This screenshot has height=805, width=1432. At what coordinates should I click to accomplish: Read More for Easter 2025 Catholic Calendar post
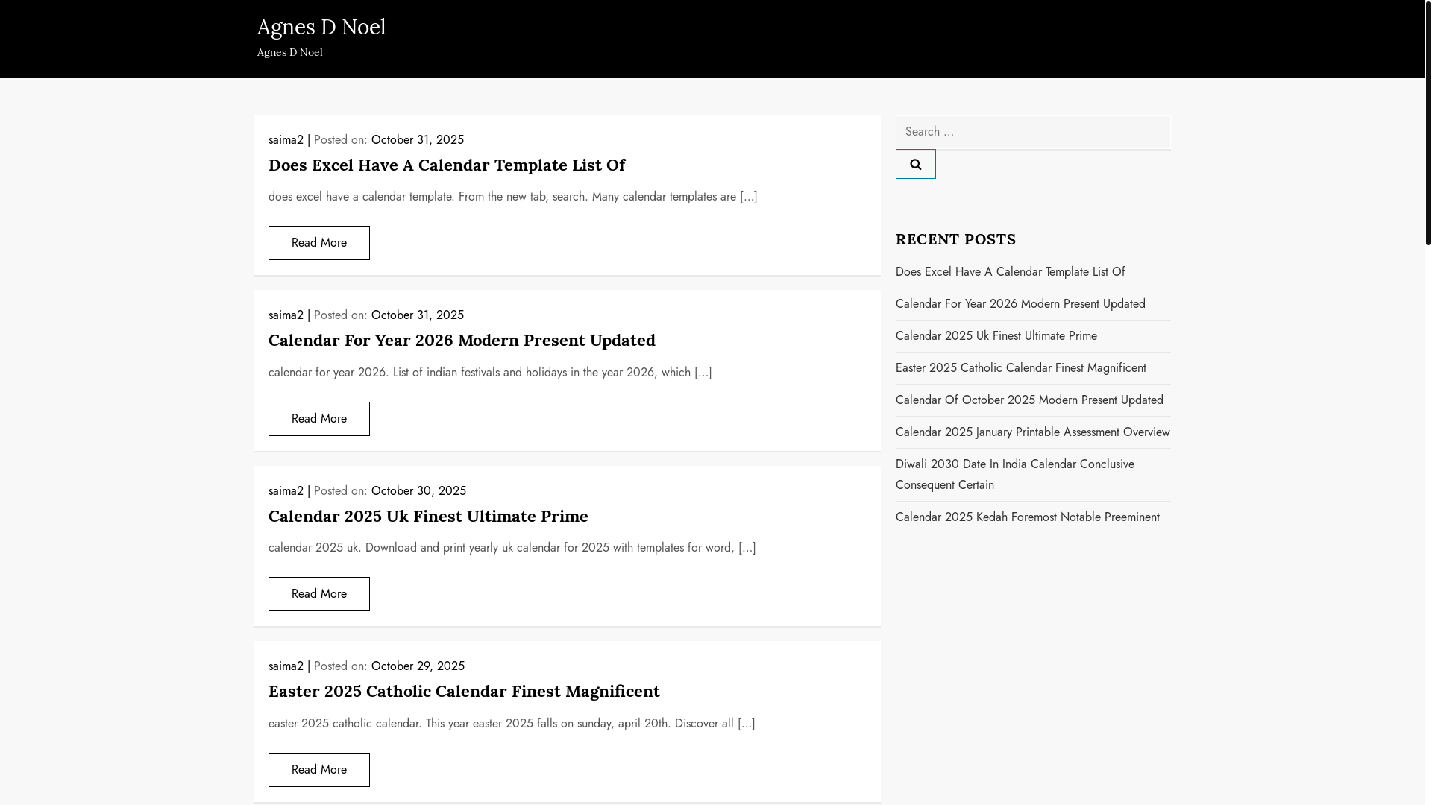click(319, 770)
